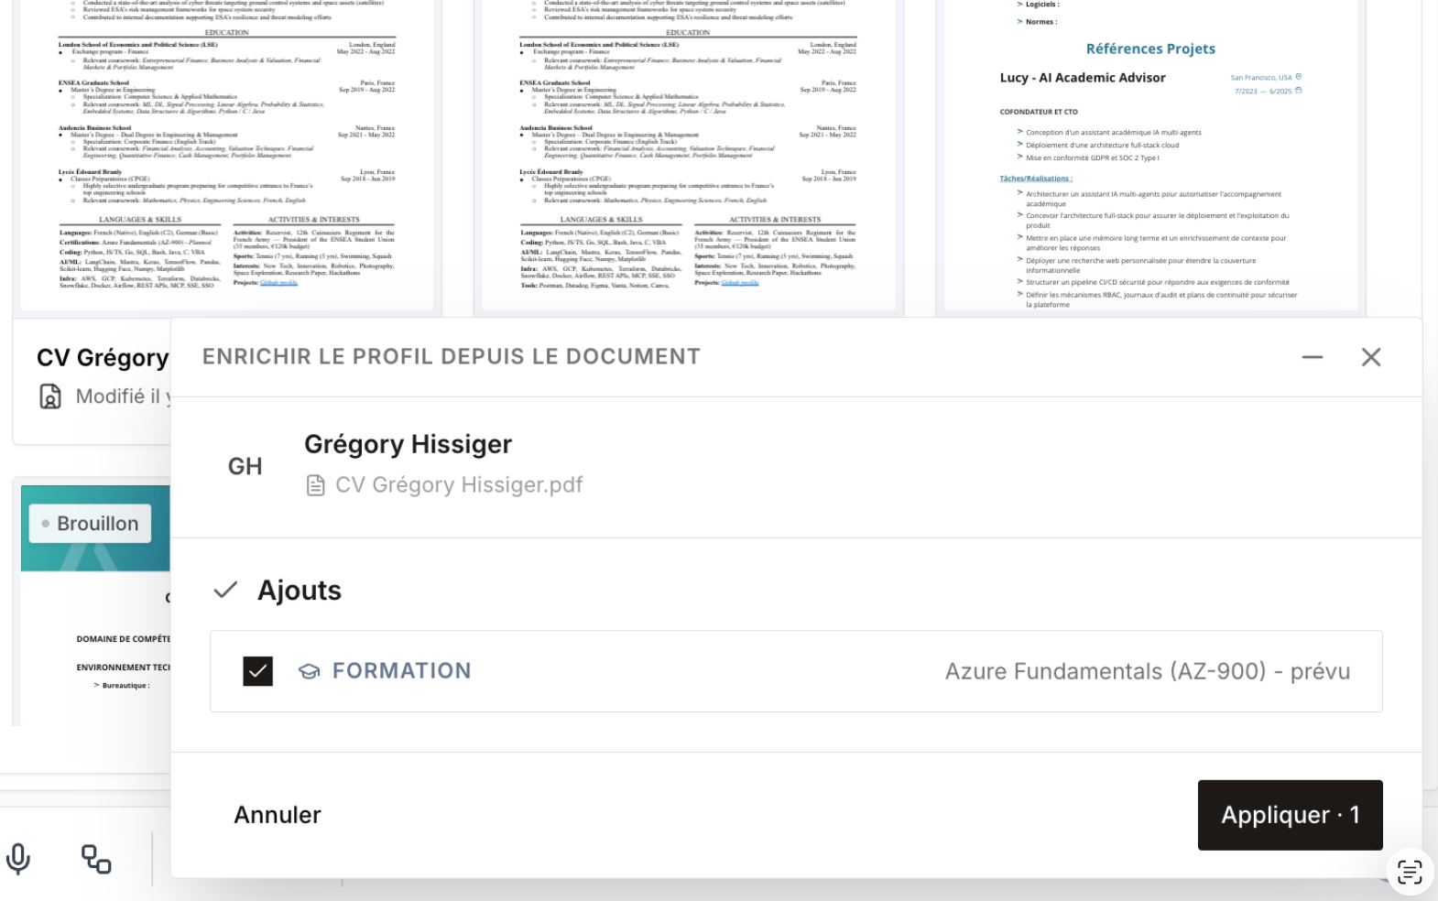Open the Références Projets document thumbnail
The image size is (1438, 901).
1150,155
